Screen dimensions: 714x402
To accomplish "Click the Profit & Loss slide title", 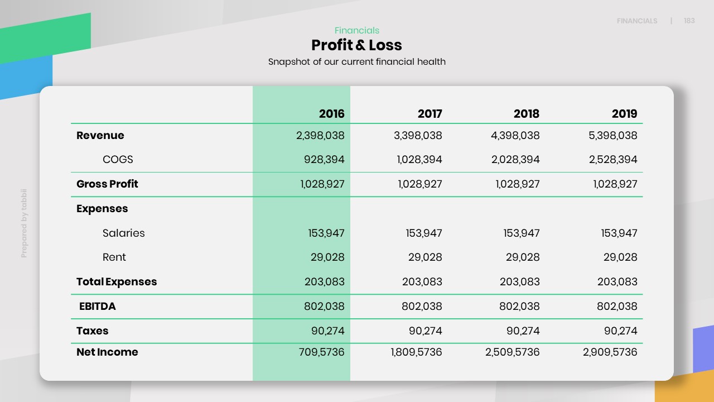I will [x=356, y=45].
